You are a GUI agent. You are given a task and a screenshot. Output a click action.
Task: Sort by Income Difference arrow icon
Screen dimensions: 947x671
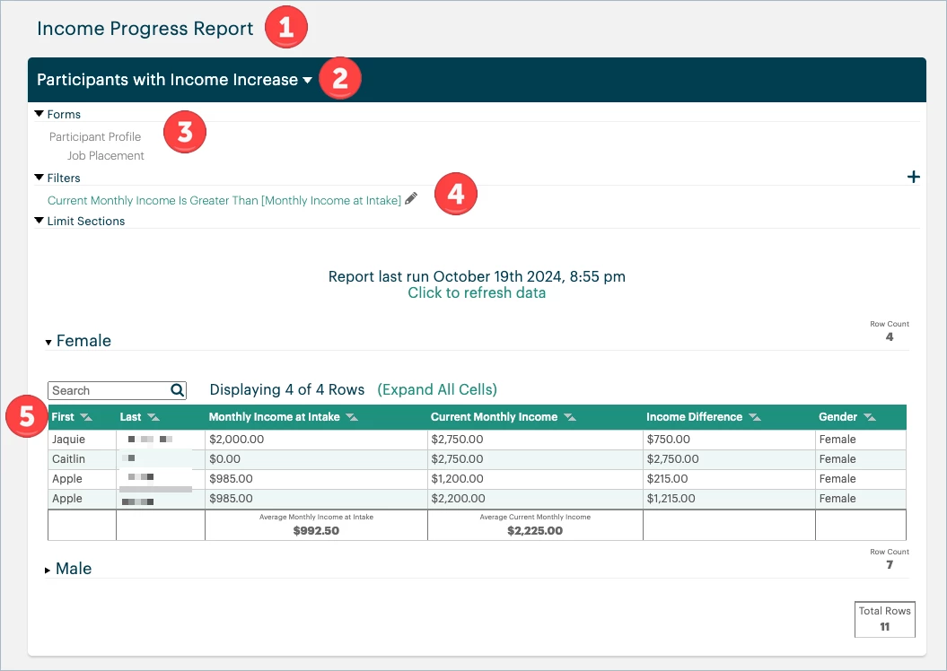pos(755,417)
